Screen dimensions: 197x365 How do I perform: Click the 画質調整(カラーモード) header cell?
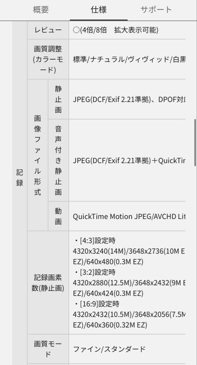pos(48,59)
